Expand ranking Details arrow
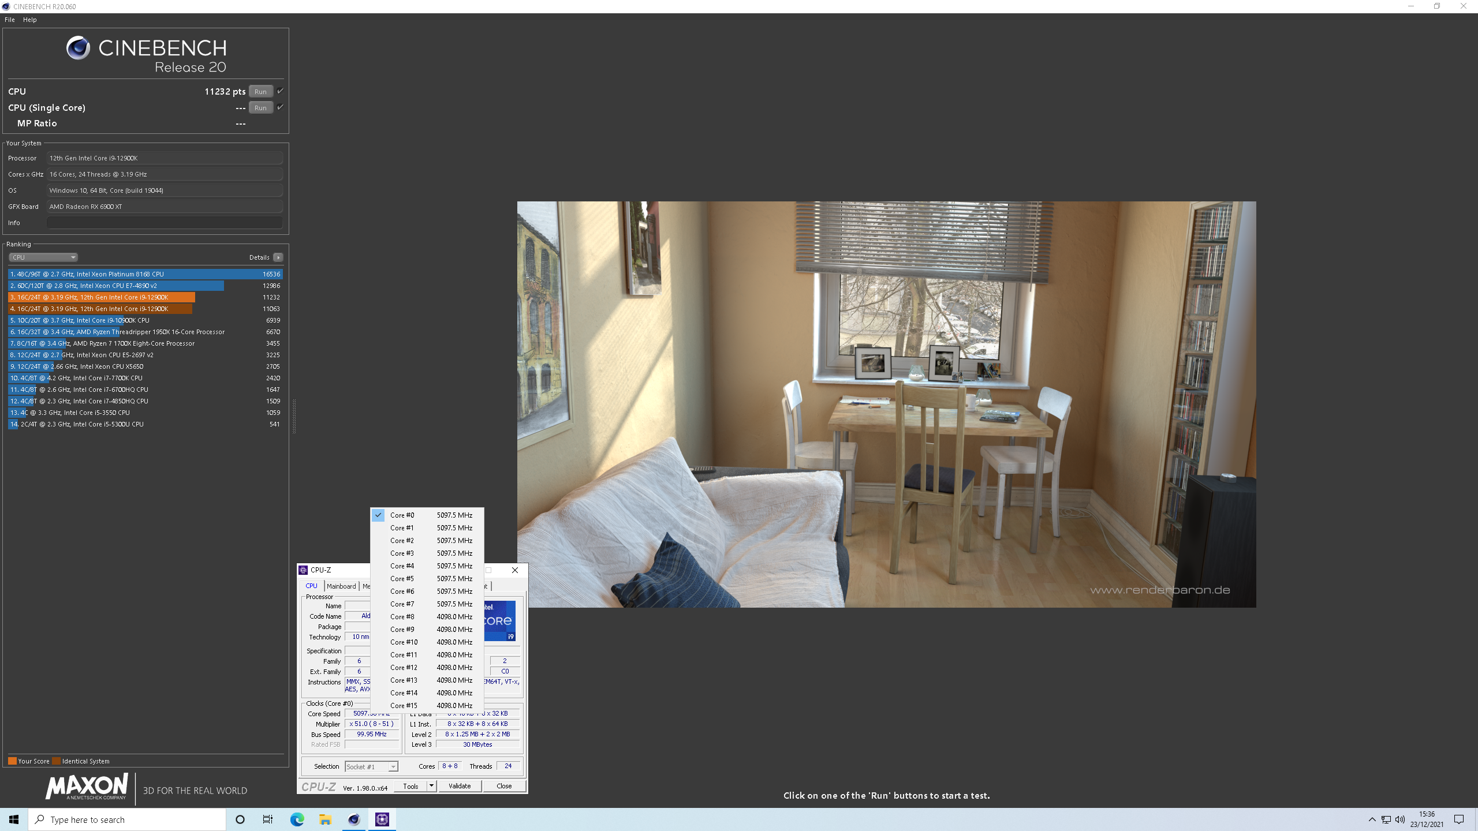Image resolution: width=1478 pixels, height=831 pixels. [x=278, y=257]
